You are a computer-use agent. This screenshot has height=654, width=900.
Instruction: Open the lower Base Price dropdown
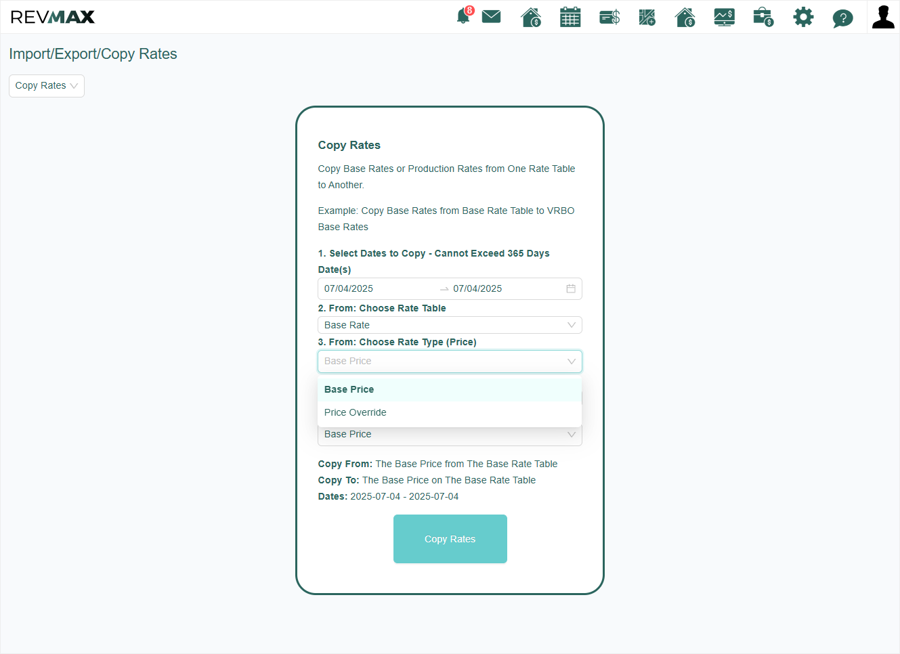(450, 435)
